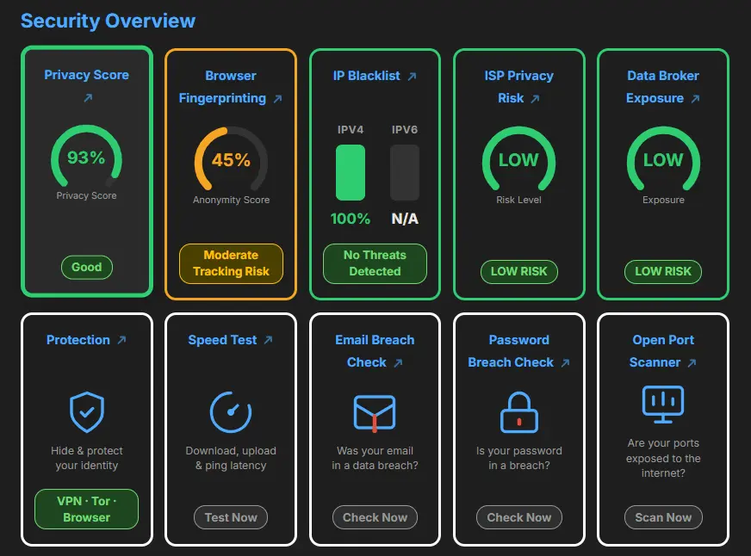Open the ISP Privacy Risk arrow icon

click(535, 99)
